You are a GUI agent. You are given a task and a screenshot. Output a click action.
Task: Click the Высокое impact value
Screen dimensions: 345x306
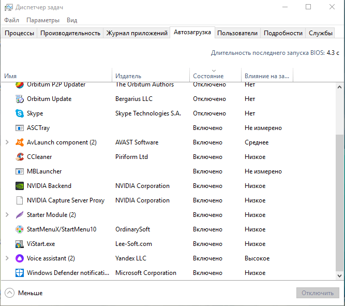pos(257,258)
